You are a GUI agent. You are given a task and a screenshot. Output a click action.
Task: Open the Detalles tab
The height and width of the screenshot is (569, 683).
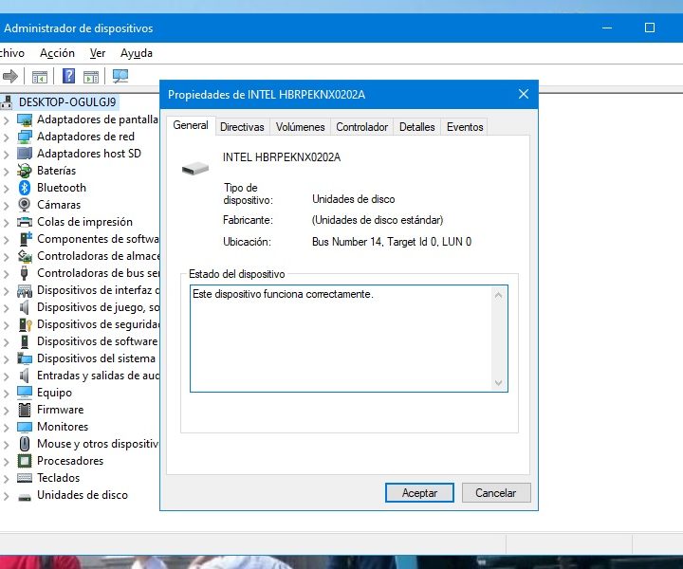coord(416,127)
